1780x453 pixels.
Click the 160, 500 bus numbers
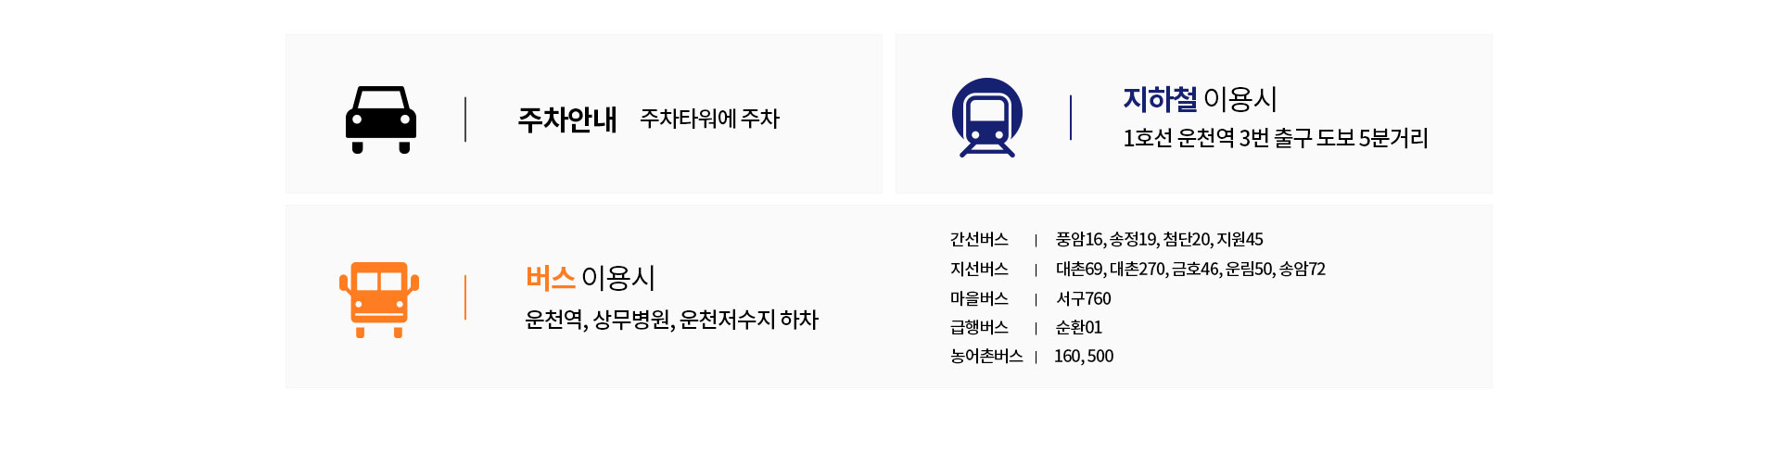point(1084,356)
